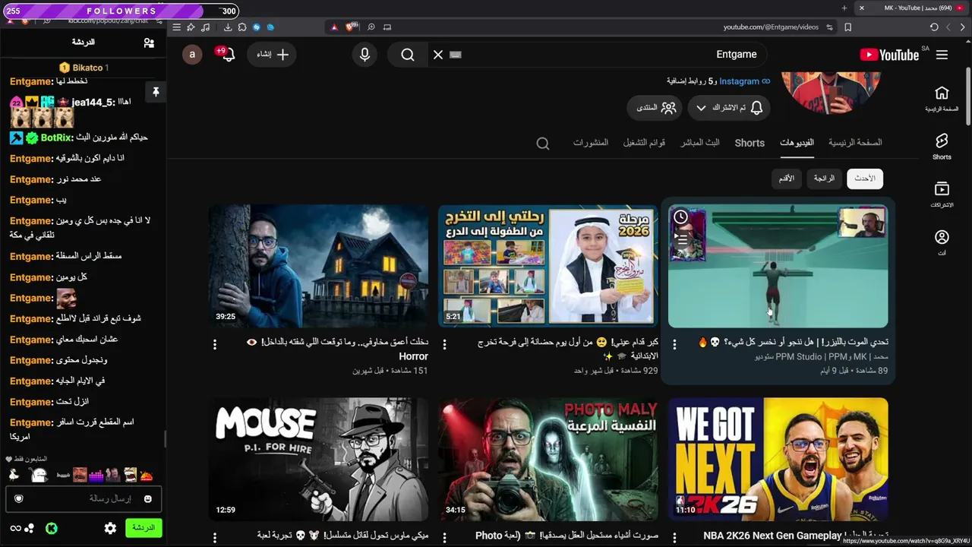The image size is (972, 547).
Task: Add the laser challenge video to queue
Action: point(681,239)
